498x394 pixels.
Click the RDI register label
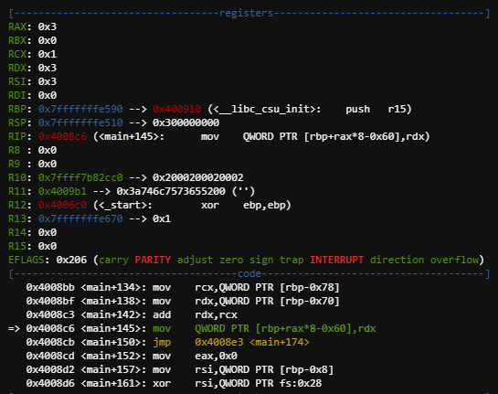pos(17,95)
